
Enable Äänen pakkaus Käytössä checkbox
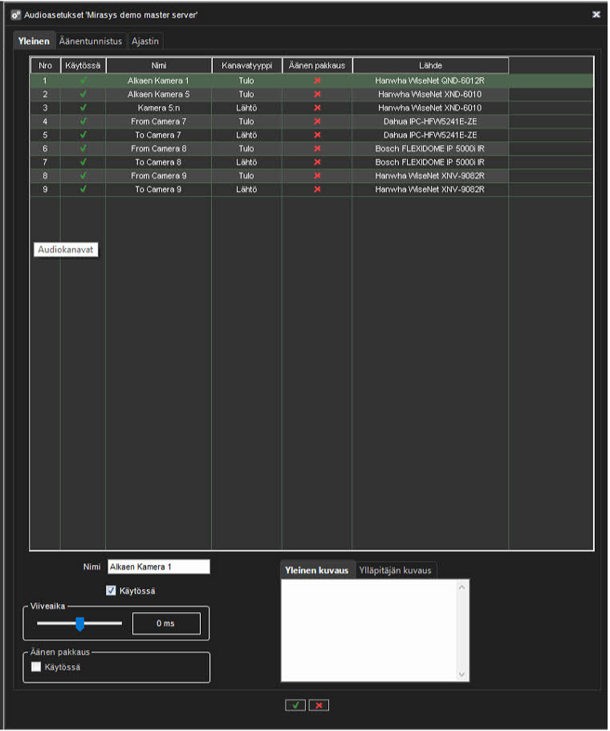[x=36, y=667]
